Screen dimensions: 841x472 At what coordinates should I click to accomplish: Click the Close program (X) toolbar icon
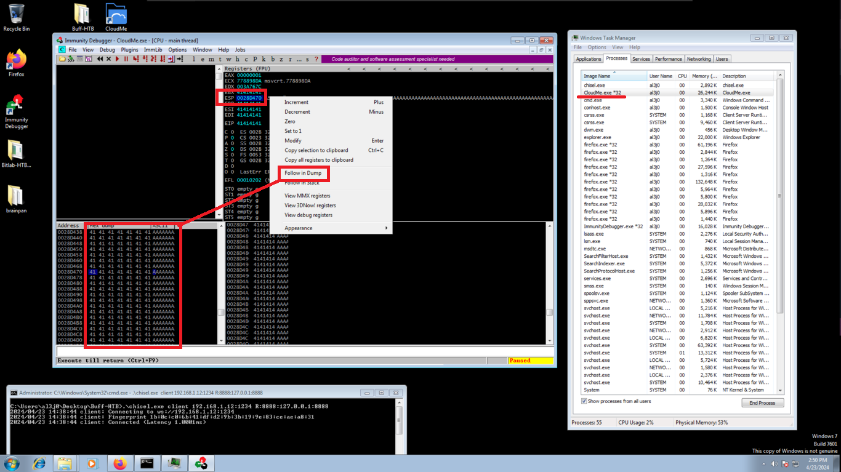108,59
